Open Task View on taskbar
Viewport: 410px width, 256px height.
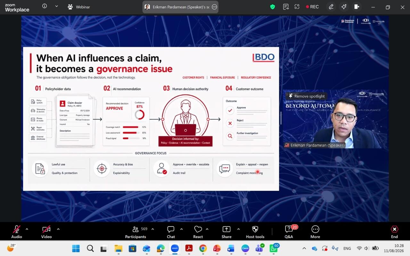104,249
